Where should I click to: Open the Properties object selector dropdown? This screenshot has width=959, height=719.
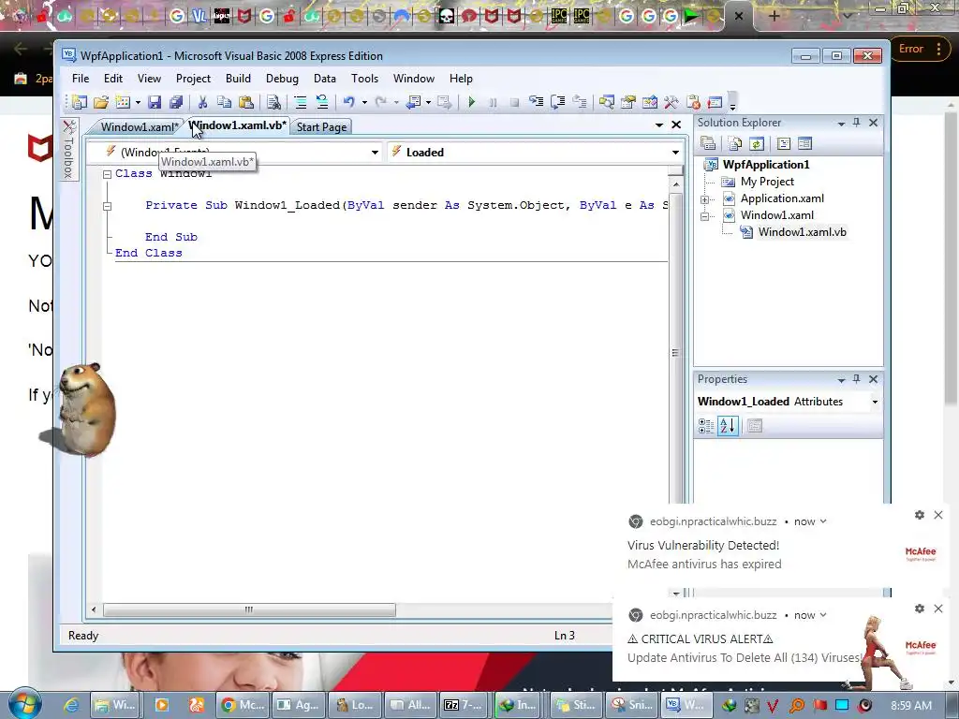click(876, 402)
